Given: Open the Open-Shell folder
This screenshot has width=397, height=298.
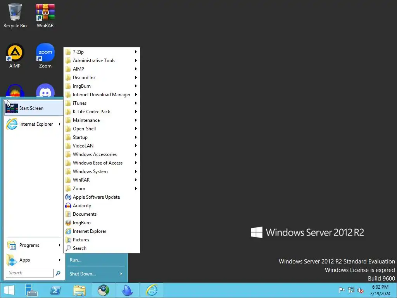Looking at the screenshot, I should pyautogui.click(x=102, y=129).
